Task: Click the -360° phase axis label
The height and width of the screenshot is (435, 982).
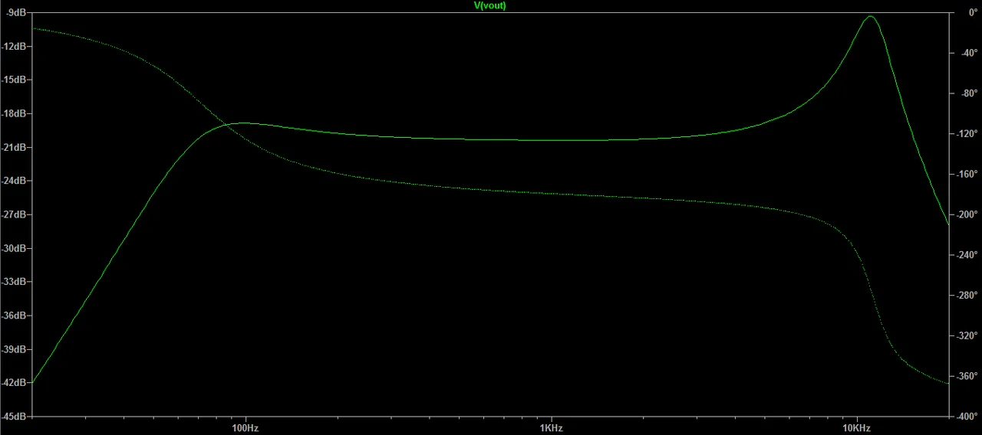Action: pos(967,377)
